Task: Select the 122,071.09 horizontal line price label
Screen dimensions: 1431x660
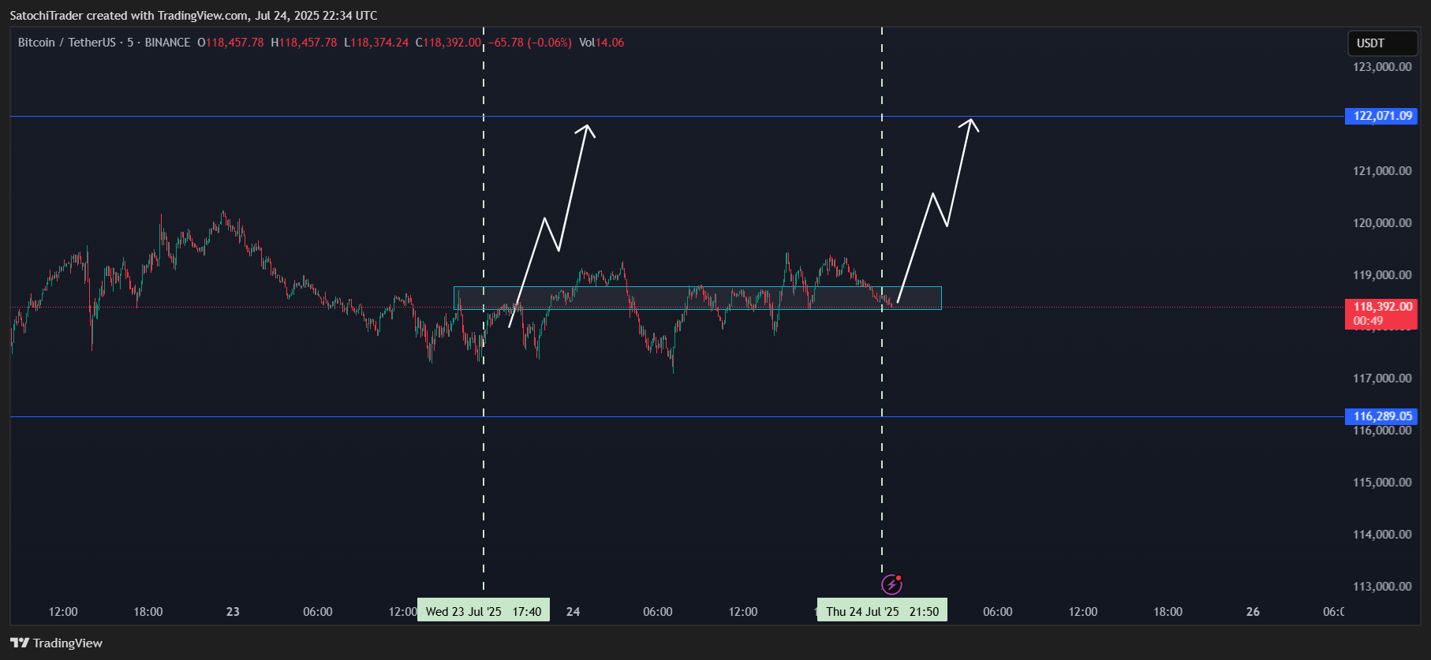Action: 1381,116
